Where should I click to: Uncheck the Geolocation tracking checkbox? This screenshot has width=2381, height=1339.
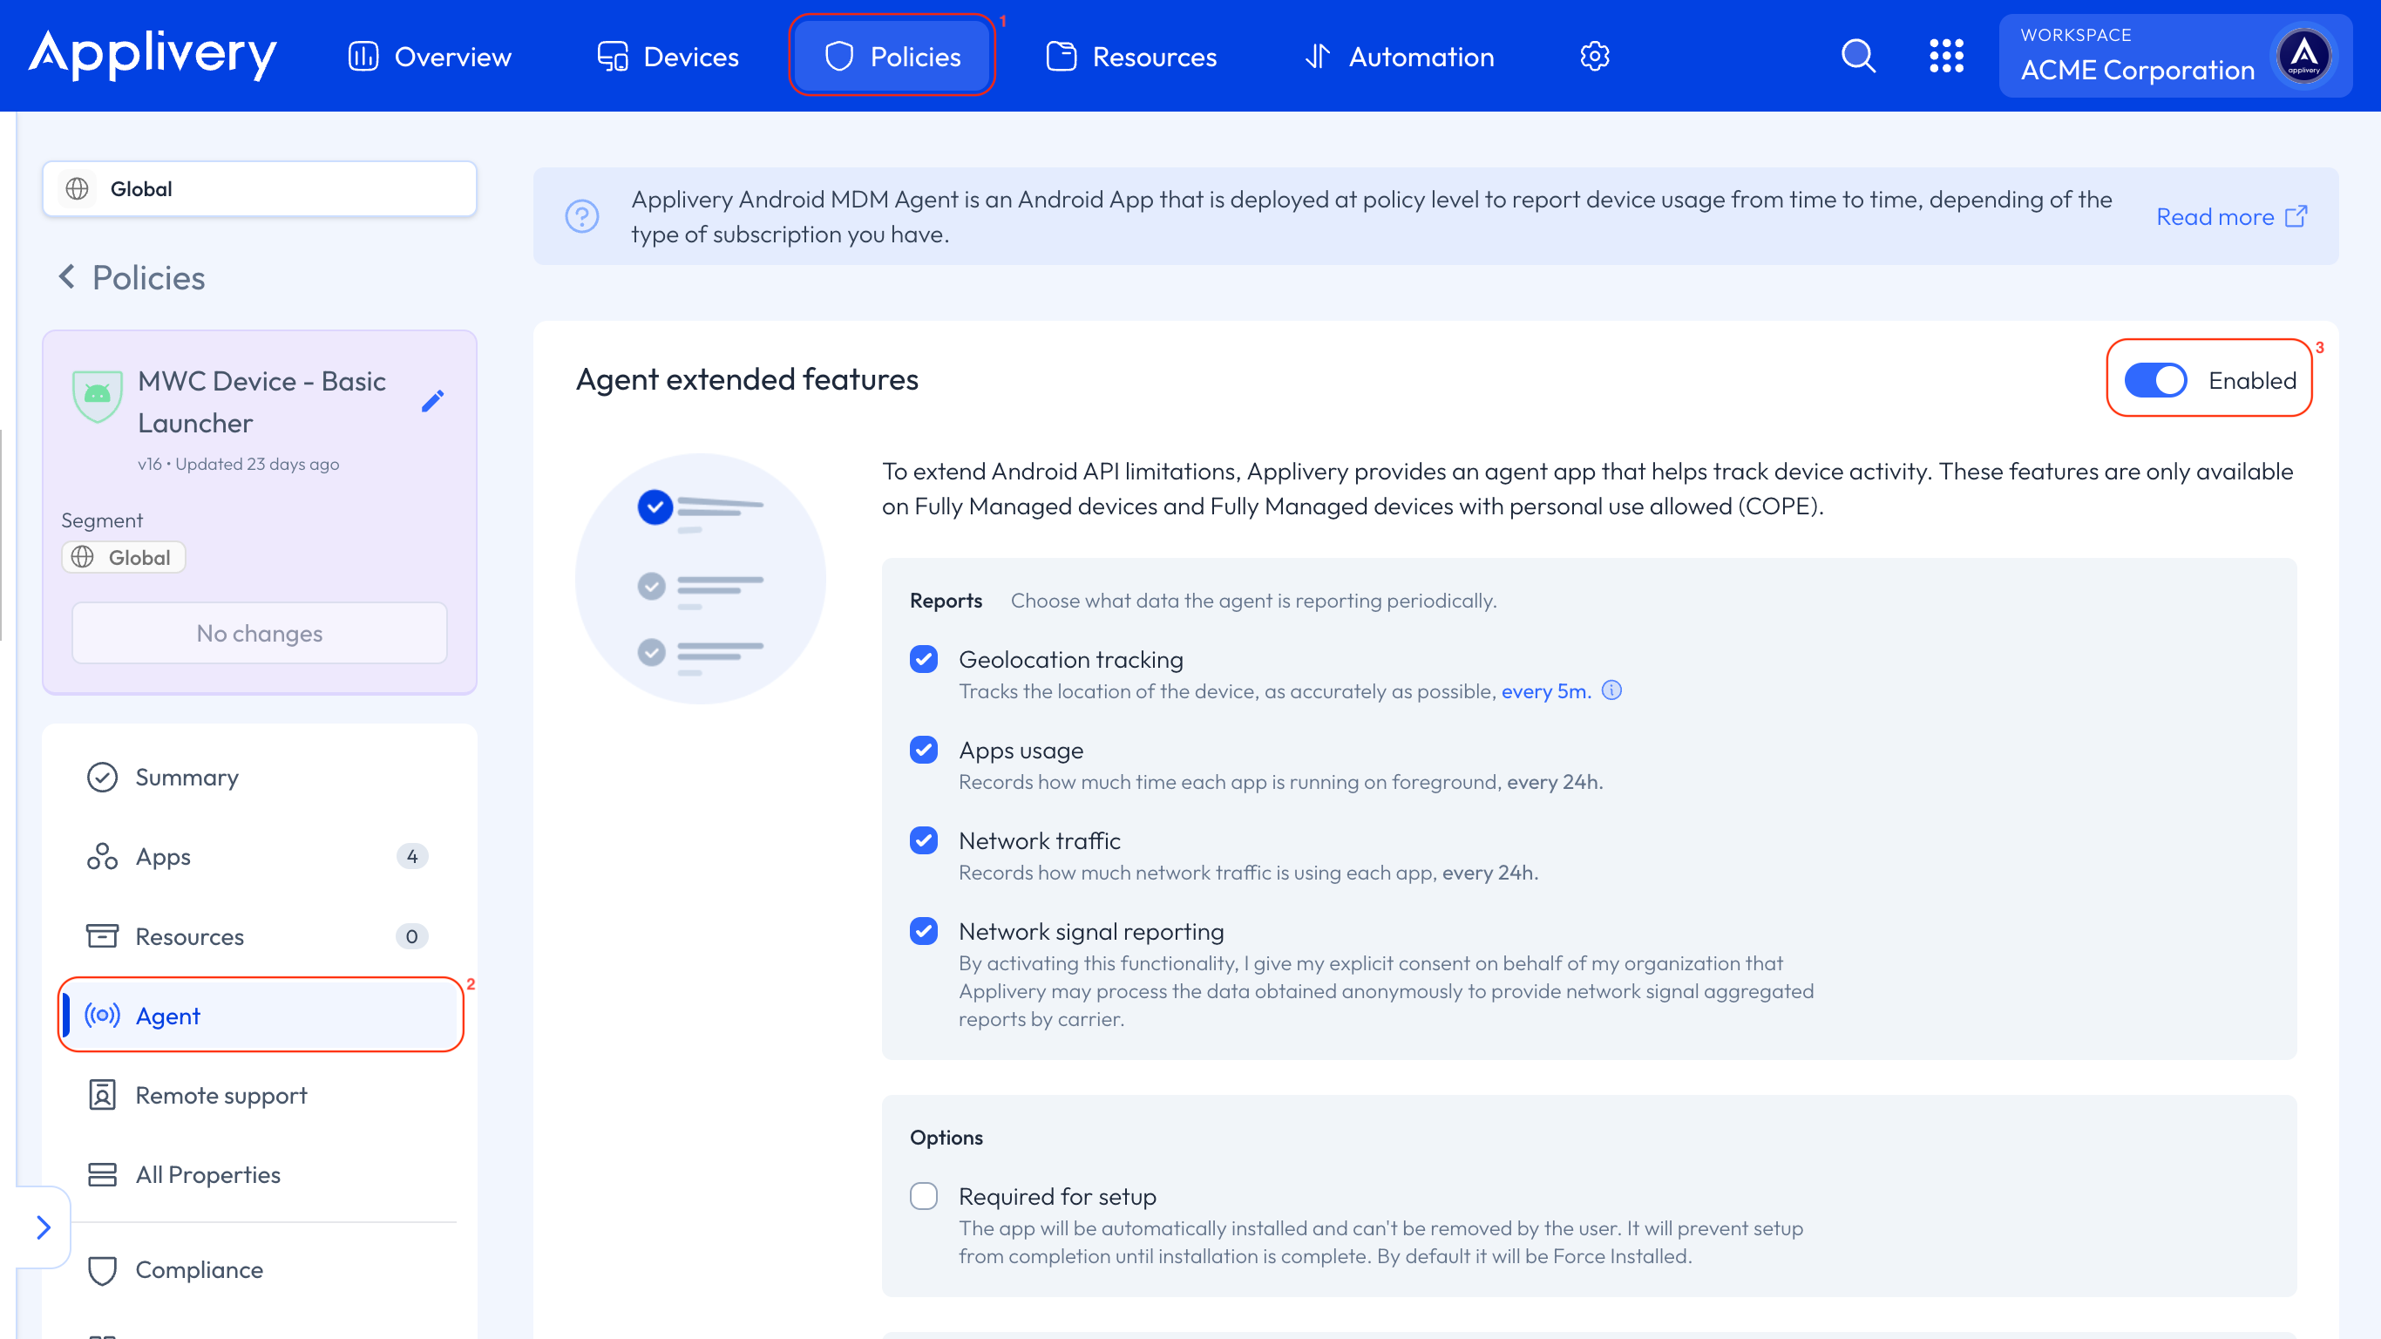[923, 659]
